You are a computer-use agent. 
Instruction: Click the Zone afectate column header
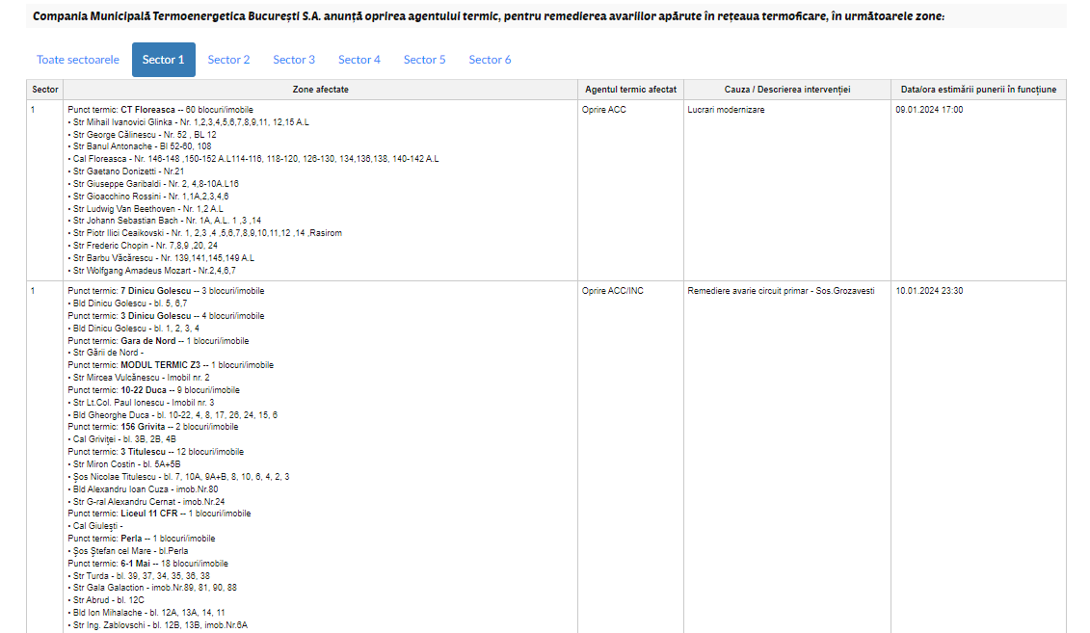[320, 90]
